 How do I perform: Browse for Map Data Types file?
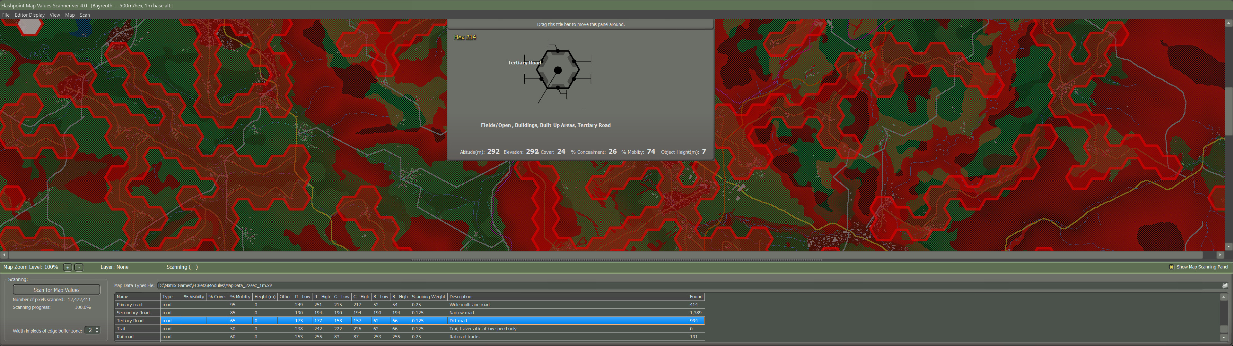pos(1224,286)
